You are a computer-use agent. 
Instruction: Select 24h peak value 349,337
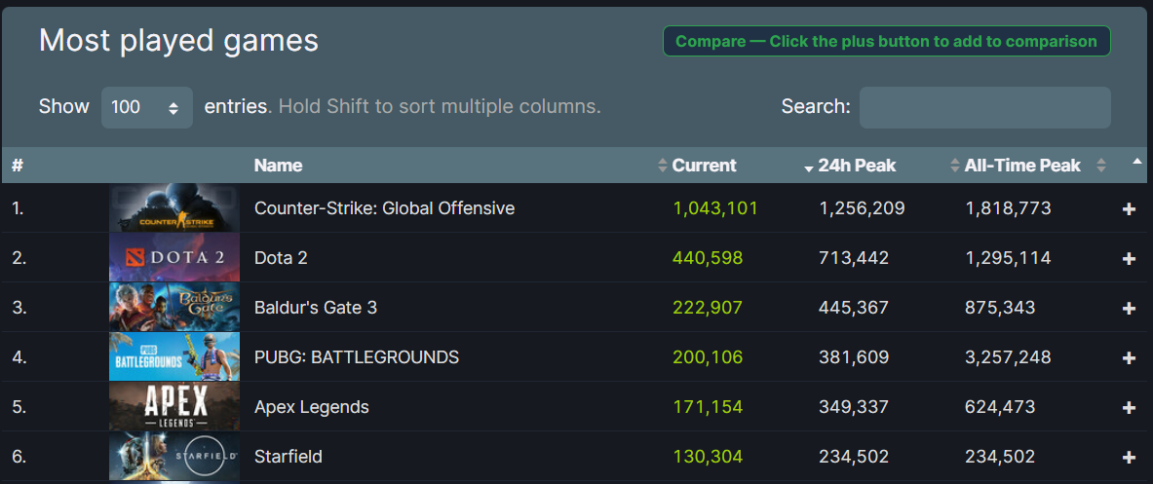point(854,407)
